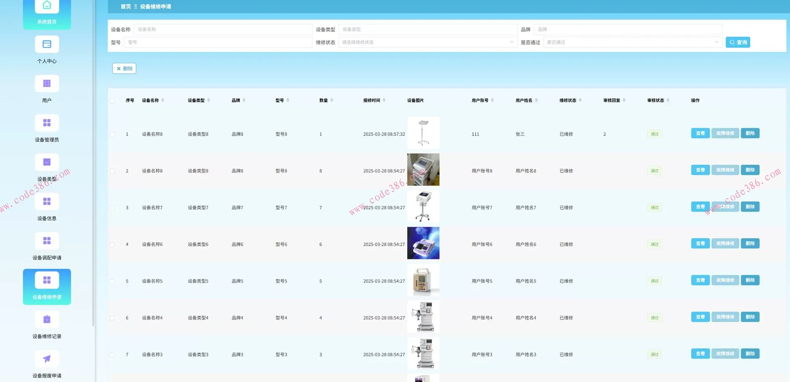Expand the 维修状态 dropdown filter
Viewport: 790px width, 382px height.
[x=428, y=42]
